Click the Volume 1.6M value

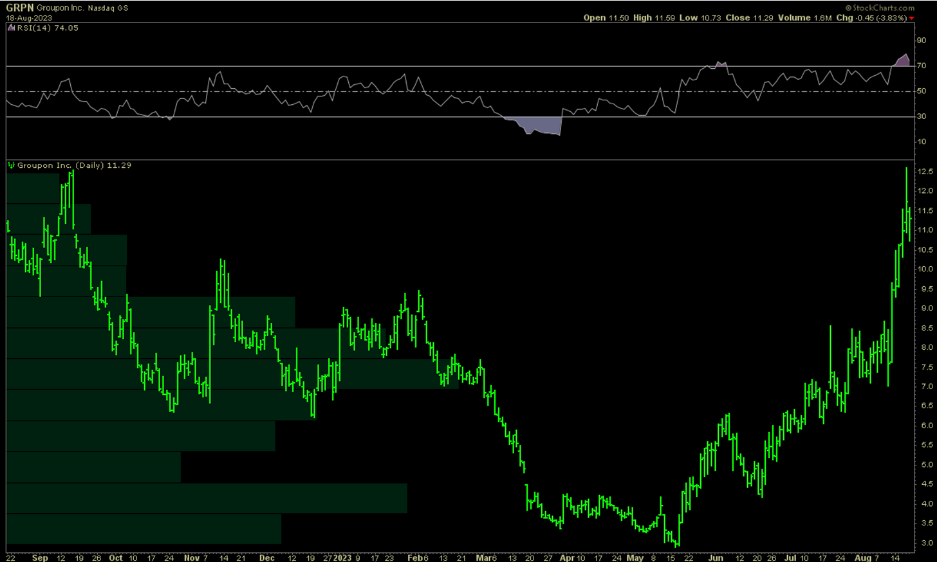pos(805,18)
